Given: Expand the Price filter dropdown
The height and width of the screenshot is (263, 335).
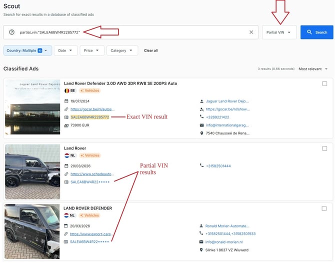Looking at the screenshot, I should pyautogui.click(x=92, y=50).
